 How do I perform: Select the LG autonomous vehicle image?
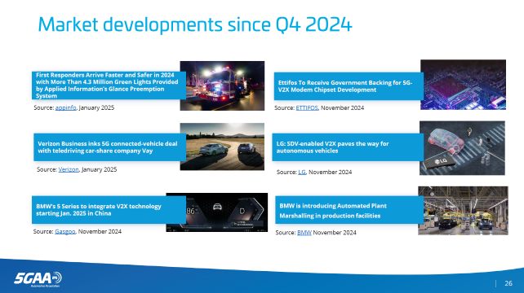tap(462, 148)
